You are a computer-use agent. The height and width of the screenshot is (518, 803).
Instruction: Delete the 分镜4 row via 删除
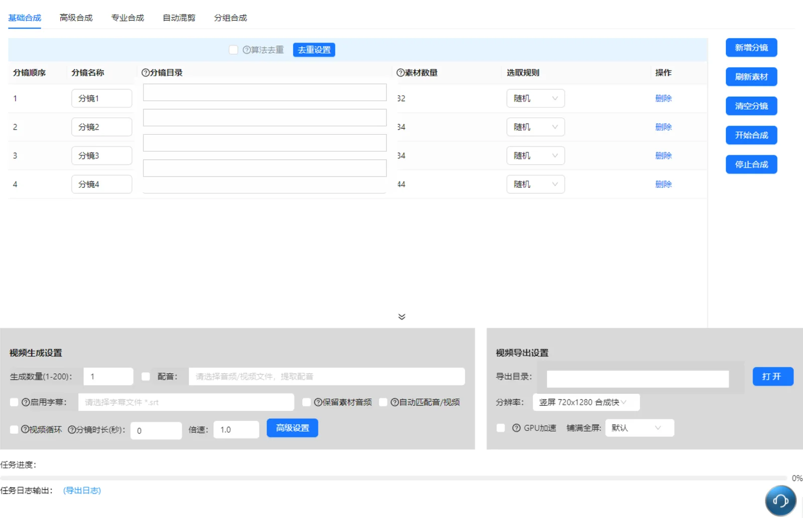coord(663,184)
